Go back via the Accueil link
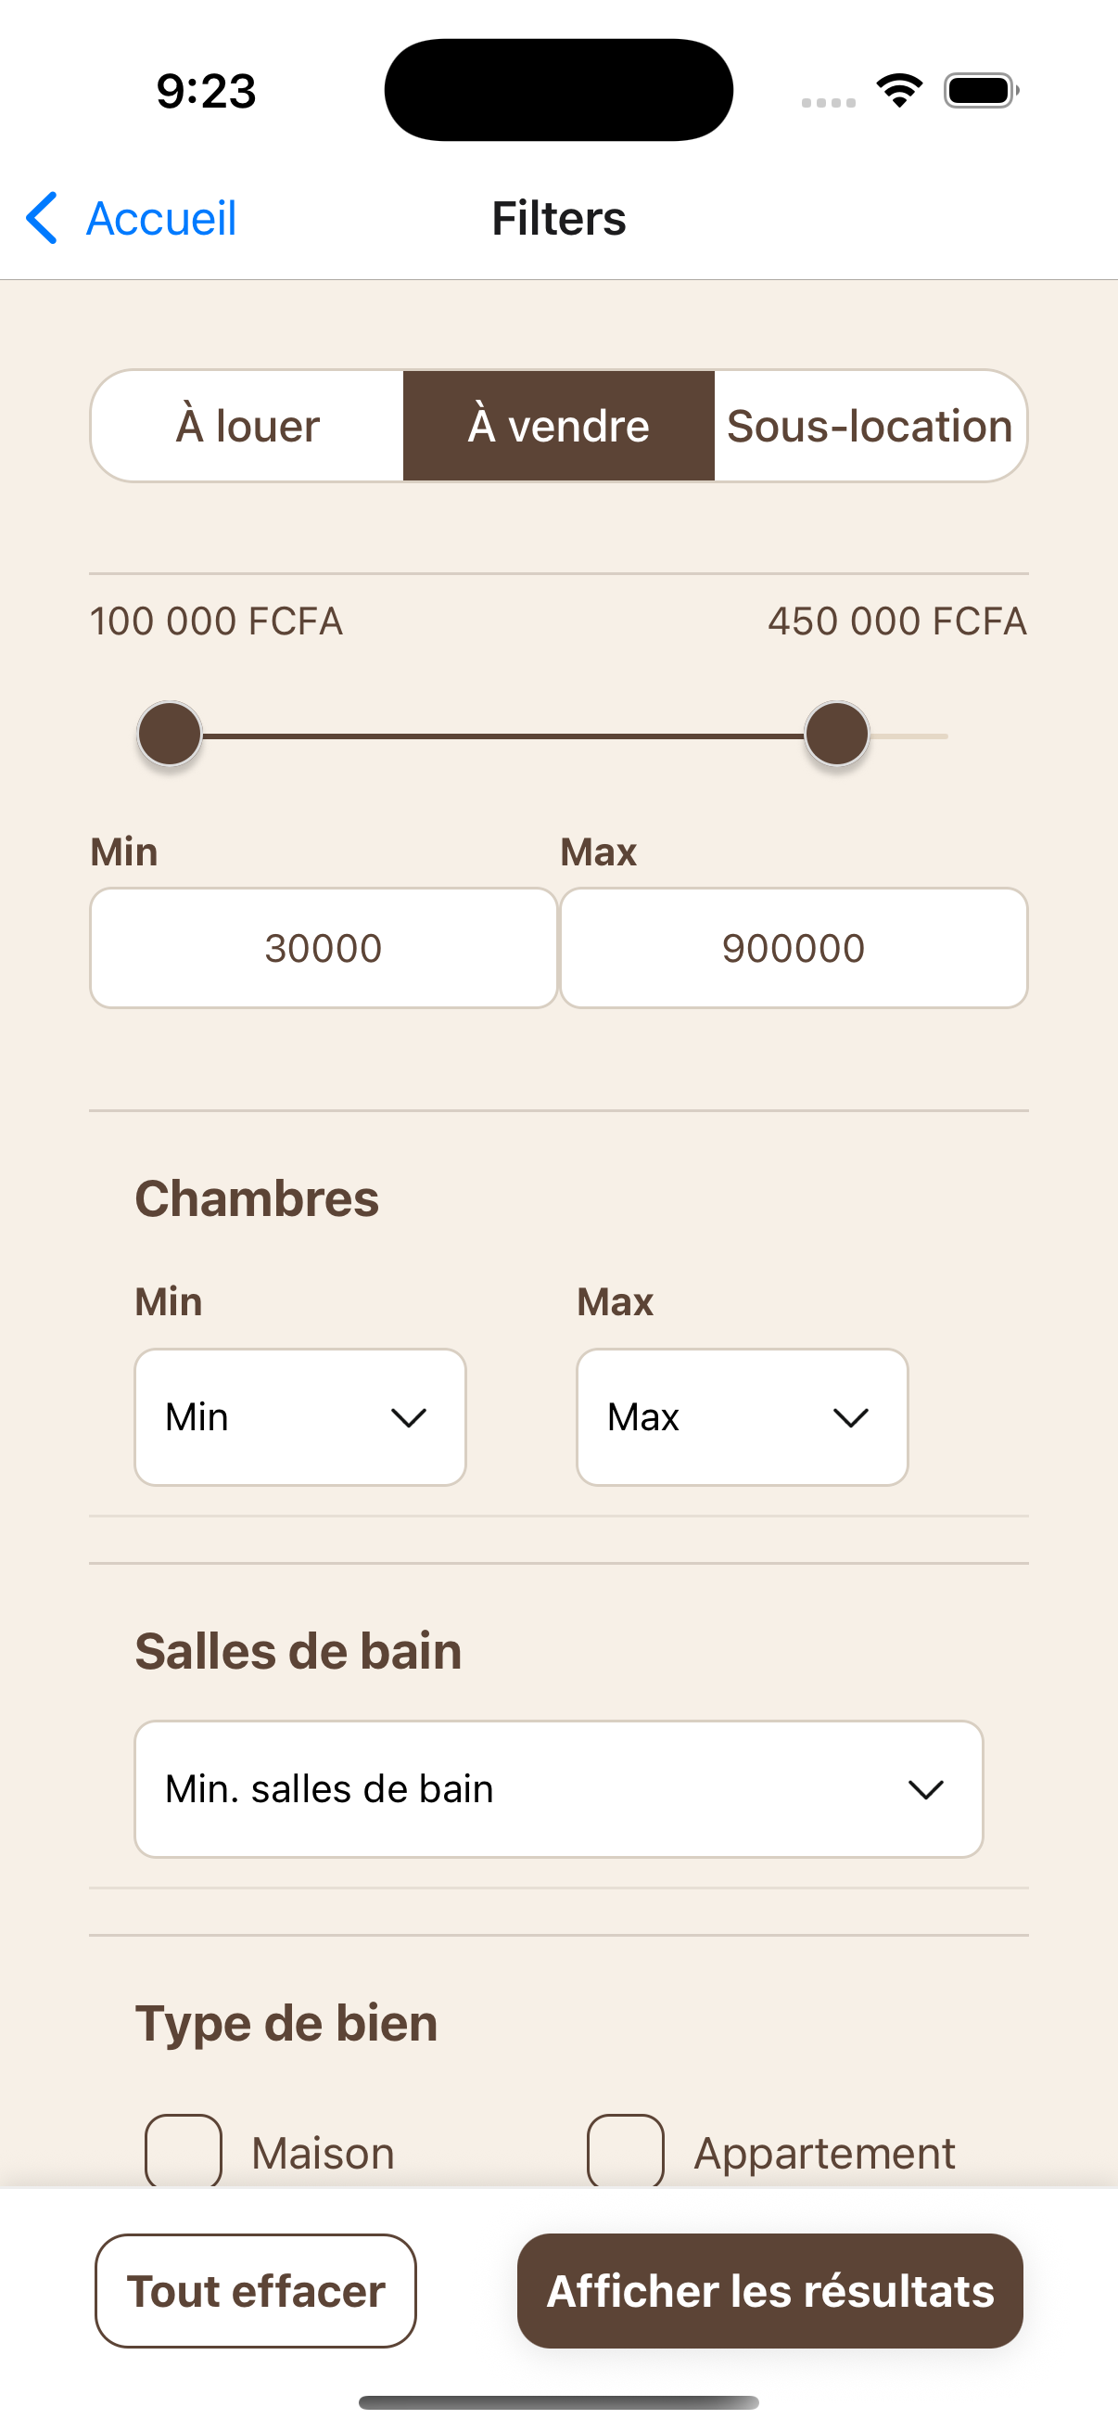Screen dimensions: 1118x2432 pyautogui.click(x=160, y=218)
